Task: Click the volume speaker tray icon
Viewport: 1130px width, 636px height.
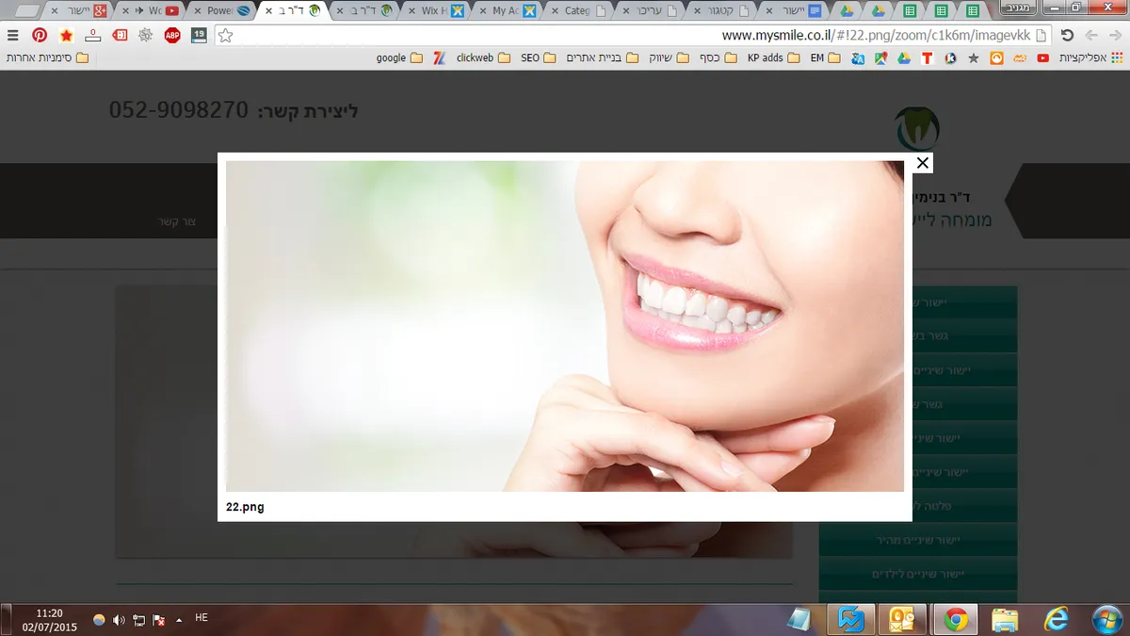Action: click(119, 620)
